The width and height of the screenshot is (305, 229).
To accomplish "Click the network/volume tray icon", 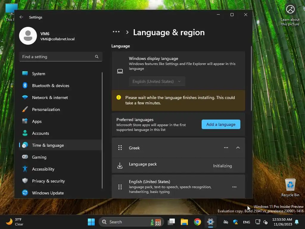I will (261, 222).
